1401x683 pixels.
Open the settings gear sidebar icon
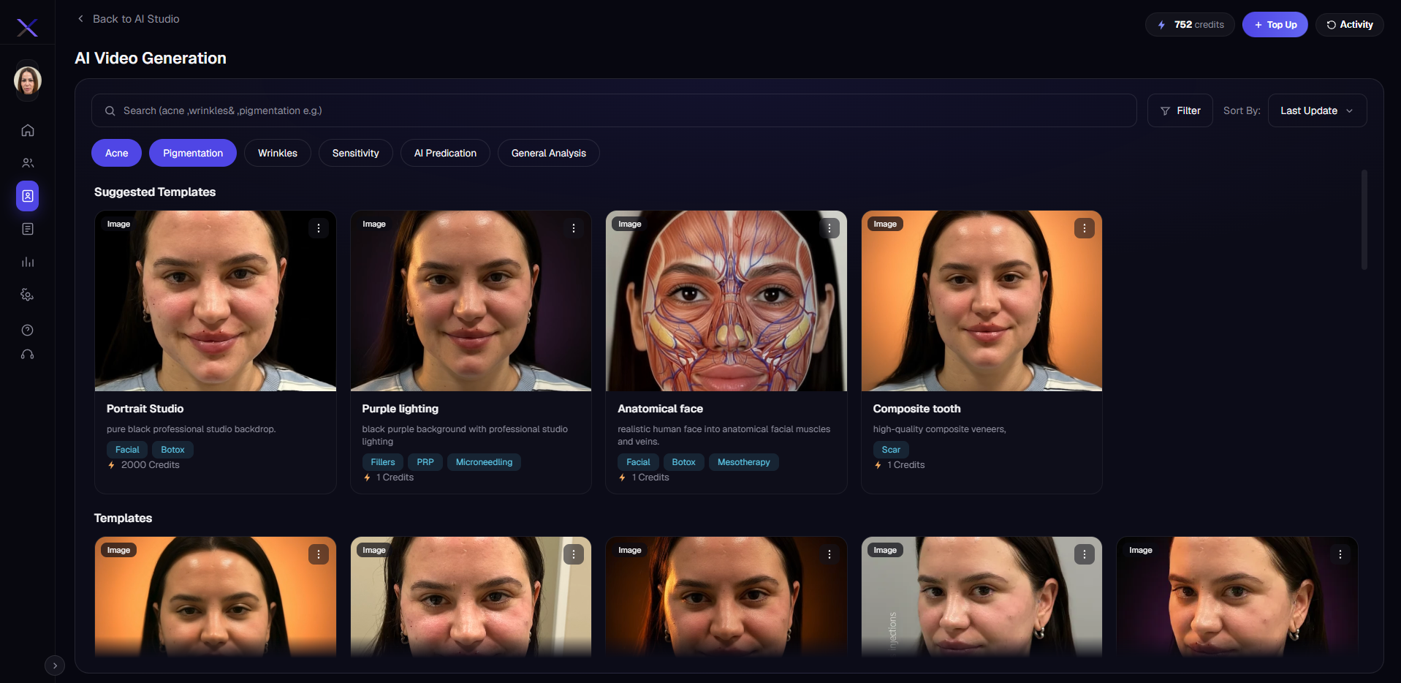28,295
